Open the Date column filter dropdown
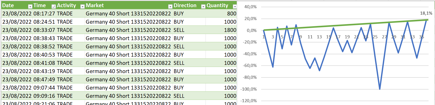435x105 pixels. (x=30, y=6)
